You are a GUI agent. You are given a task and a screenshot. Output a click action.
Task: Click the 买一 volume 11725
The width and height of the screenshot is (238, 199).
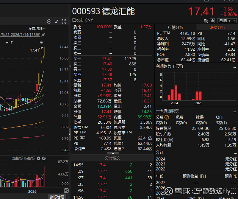(130, 59)
